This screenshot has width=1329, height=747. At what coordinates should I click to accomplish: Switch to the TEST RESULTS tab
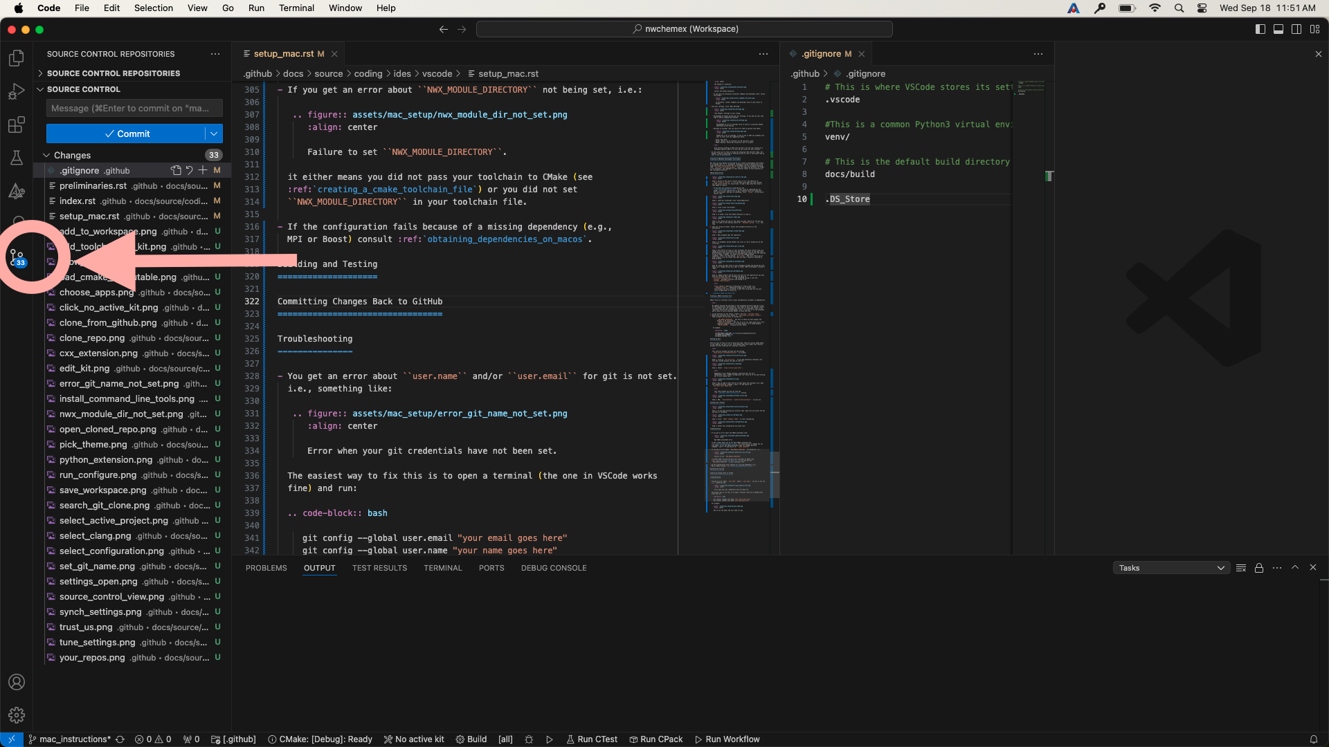[379, 568]
